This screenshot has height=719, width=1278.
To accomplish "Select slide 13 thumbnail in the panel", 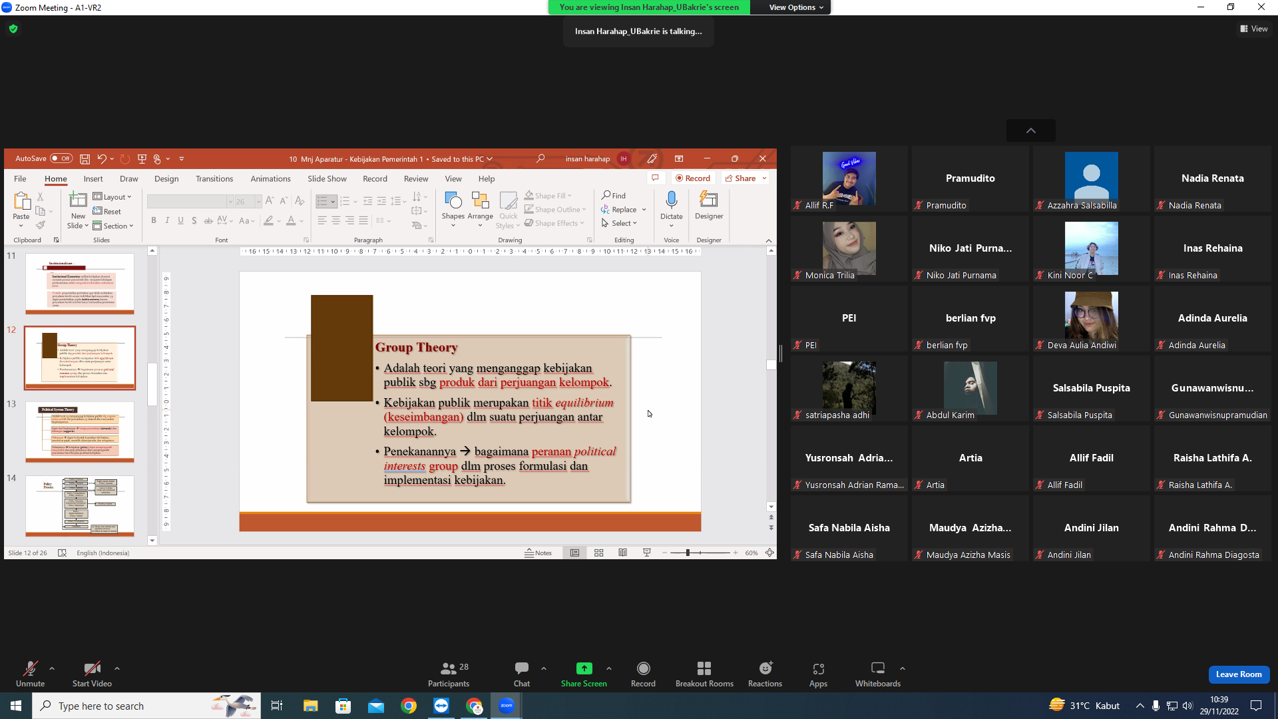I will [80, 432].
